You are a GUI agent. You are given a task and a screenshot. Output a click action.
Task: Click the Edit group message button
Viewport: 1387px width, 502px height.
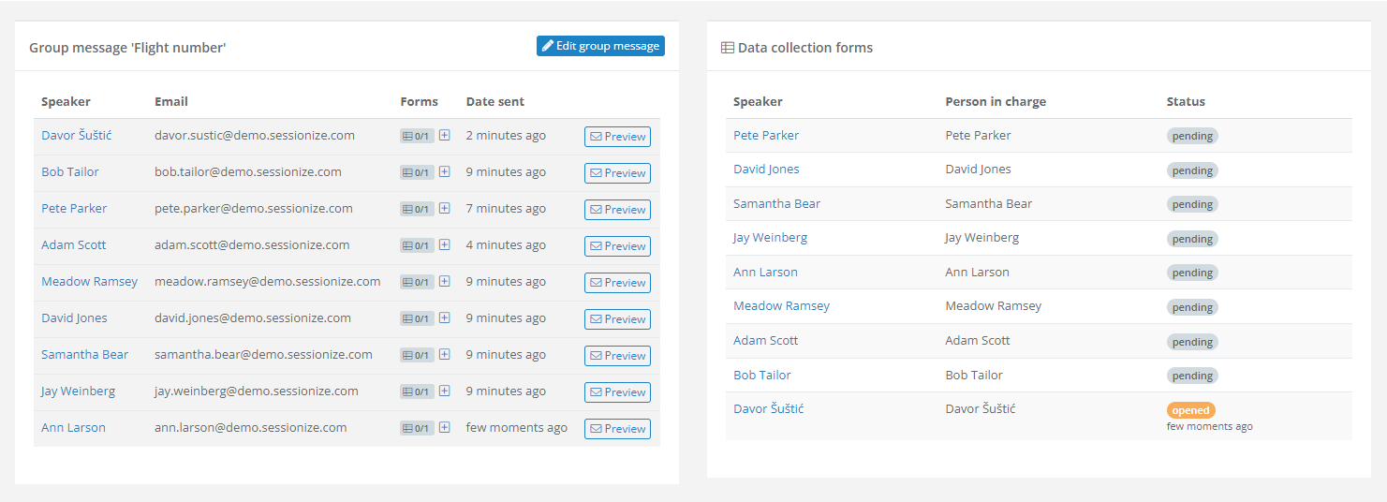tap(600, 46)
